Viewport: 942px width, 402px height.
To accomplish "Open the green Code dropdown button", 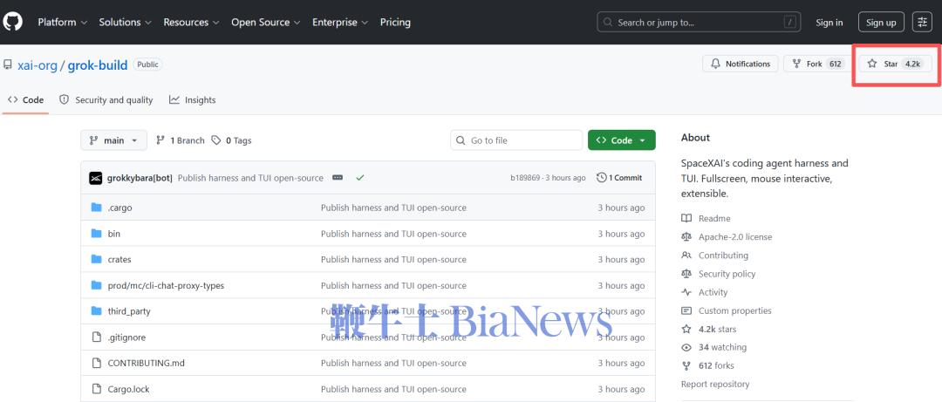I will click(x=622, y=140).
